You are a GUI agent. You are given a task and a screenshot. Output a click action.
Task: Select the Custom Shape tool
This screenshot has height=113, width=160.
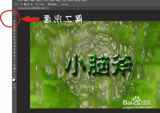click(x=14, y=65)
